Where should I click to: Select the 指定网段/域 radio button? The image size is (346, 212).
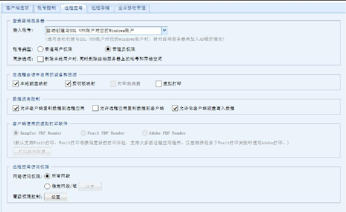(x=48, y=186)
